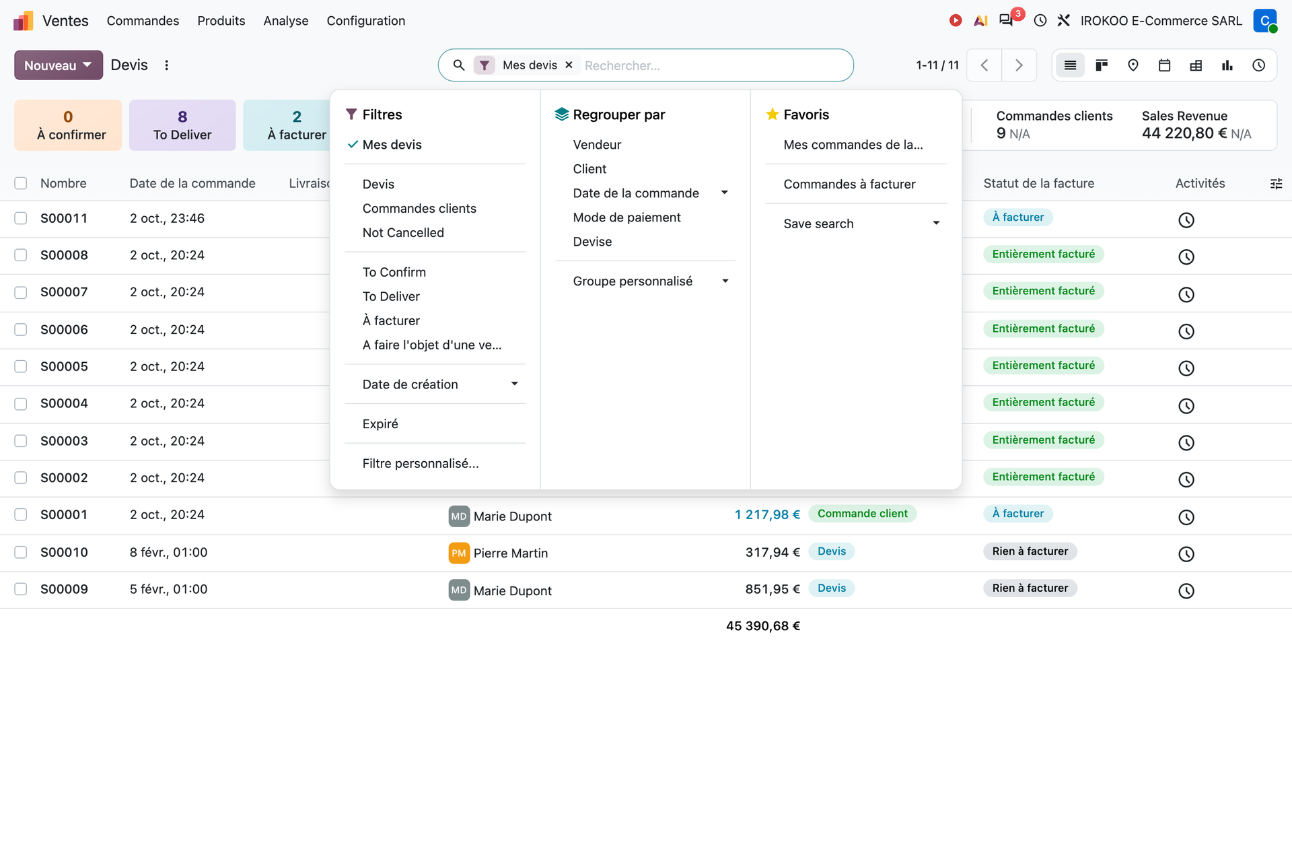Go to previous page of records
This screenshot has height=853, width=1292.
click(x=984, y=65)
